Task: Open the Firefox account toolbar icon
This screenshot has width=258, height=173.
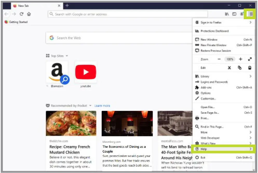Action: 242,14
